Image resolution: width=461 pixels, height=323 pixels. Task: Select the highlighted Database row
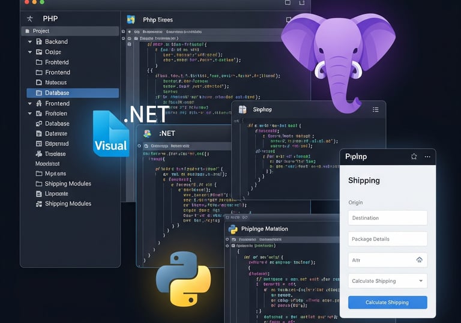pos(73,93)
